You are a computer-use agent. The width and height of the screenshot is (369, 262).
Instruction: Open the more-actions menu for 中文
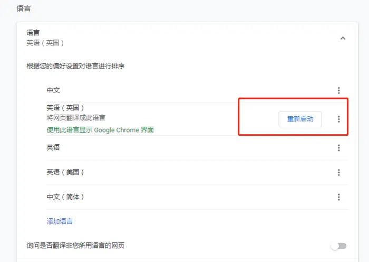339,91
